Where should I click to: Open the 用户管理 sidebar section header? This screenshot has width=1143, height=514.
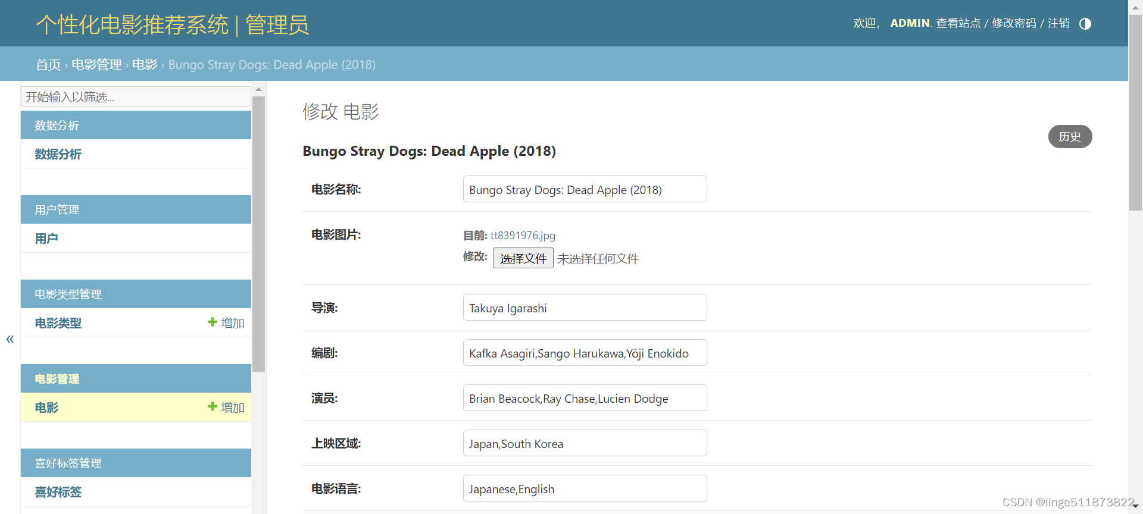click(x=57, y=210)
